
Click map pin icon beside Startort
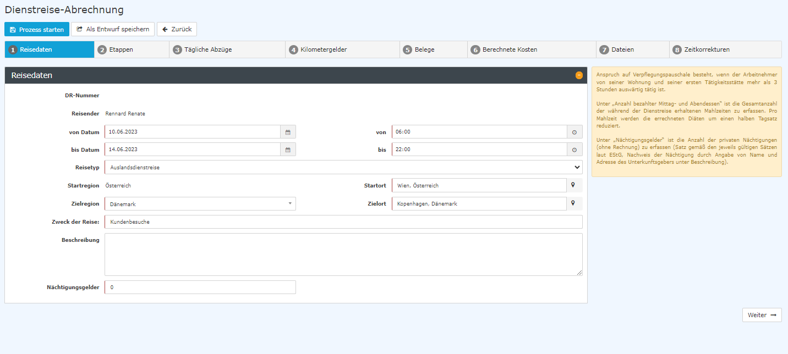pos(573,185)
